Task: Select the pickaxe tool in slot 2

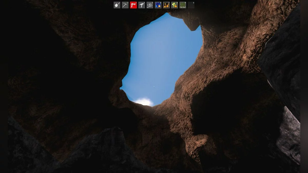Action: (x=125, y=5)
